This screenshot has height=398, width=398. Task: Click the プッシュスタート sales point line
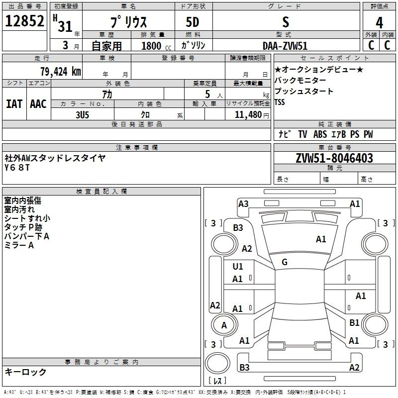coord(304,91)
